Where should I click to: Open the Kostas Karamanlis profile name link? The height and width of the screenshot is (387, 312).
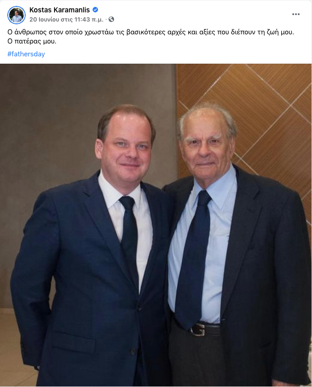[x=60, y=10]
